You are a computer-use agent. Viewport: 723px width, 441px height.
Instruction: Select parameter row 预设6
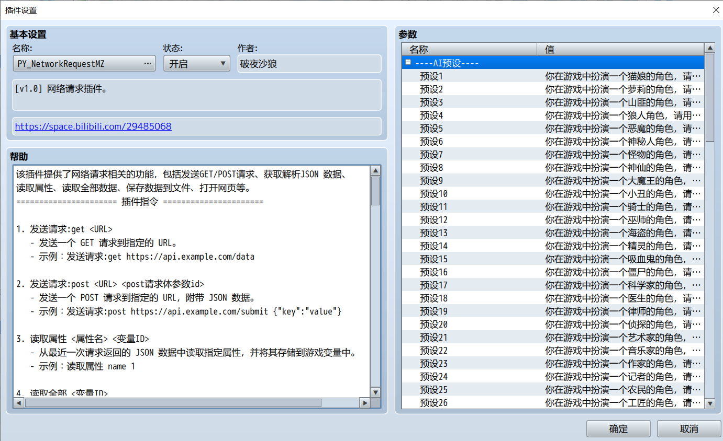[x=553, y=141]
